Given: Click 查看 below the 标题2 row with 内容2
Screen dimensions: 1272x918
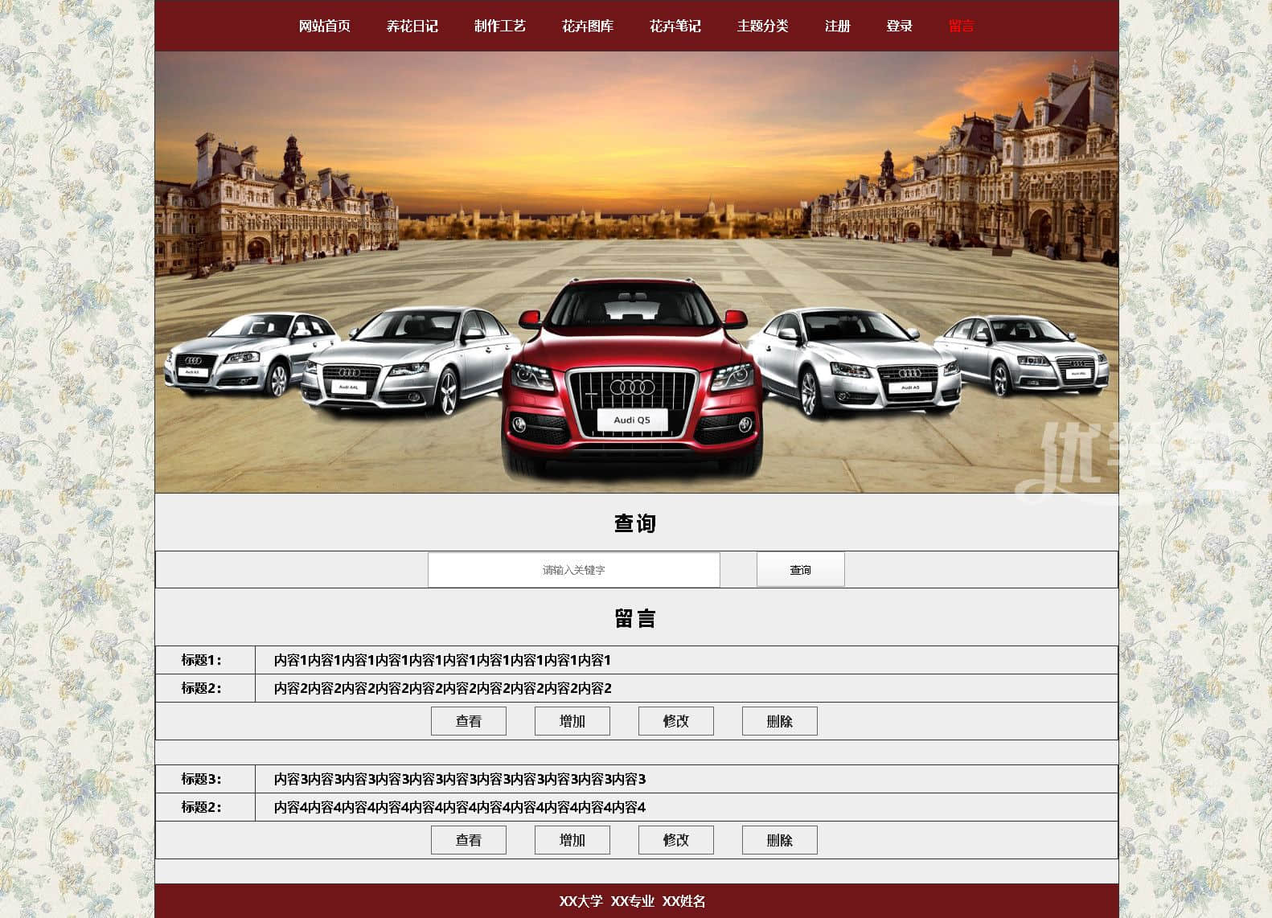Looking at the screenshot, I should click(468, 721).
